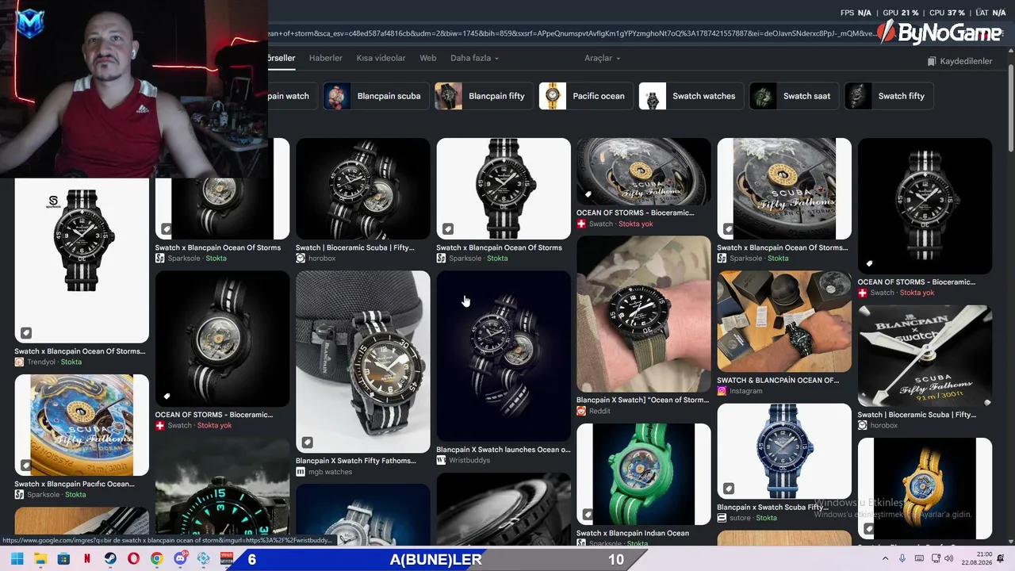This screenshot has height=571, width=1015.
Task: Expand the Daha fazla dropdown
Action: (x=474, y=58)
